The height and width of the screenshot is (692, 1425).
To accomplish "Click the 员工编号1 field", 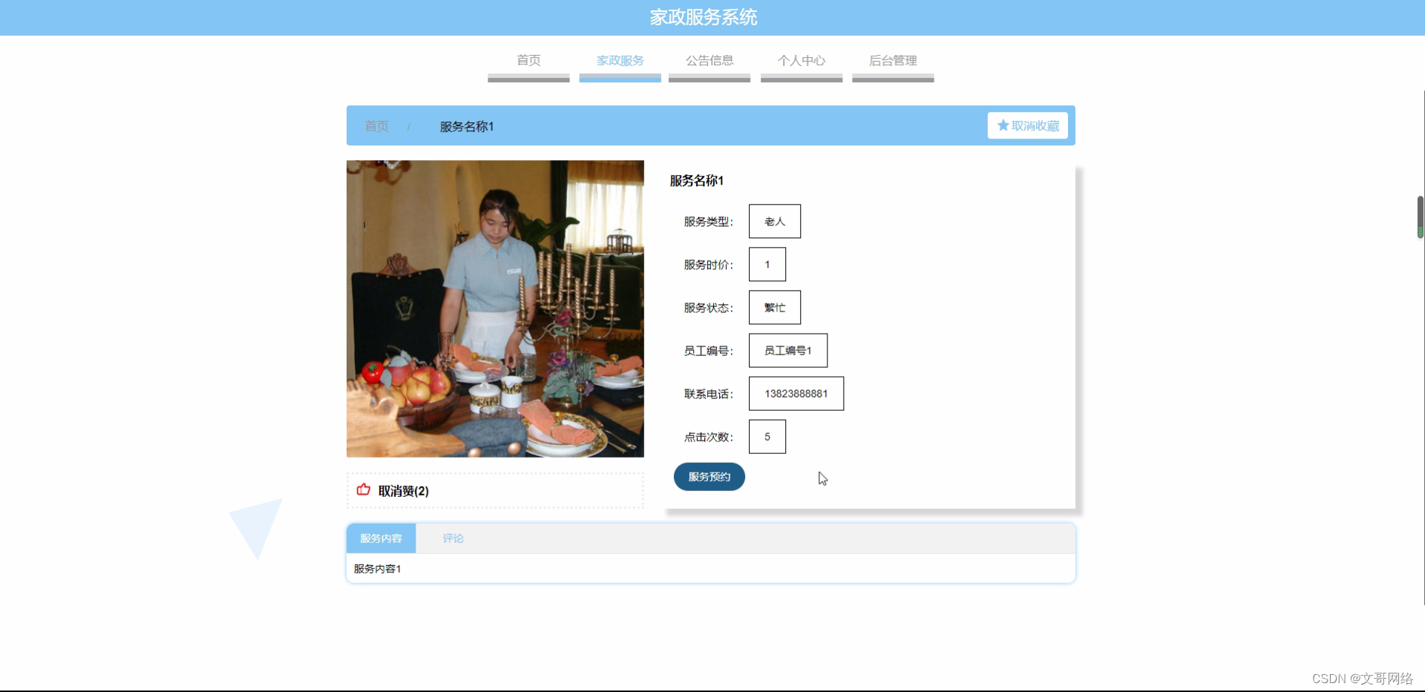I will [x=787, y=350].
